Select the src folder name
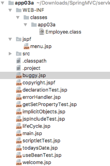The image size is (110, 166). [26, 54]
